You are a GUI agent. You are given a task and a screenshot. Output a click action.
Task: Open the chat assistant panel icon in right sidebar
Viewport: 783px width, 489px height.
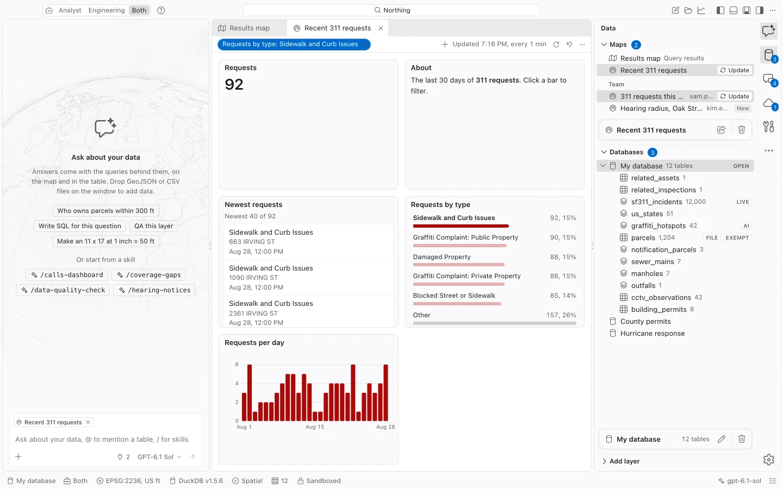(769, 31)
